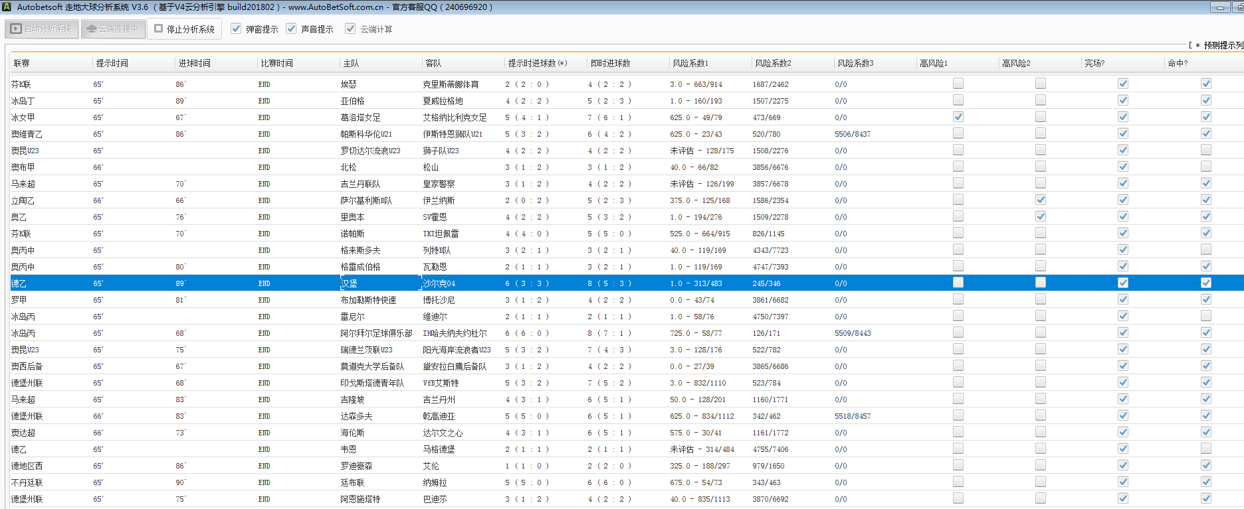1244x509 pixels.
Task: Toggle the 弹窗提示 checkbox
Action: (236, 29)
